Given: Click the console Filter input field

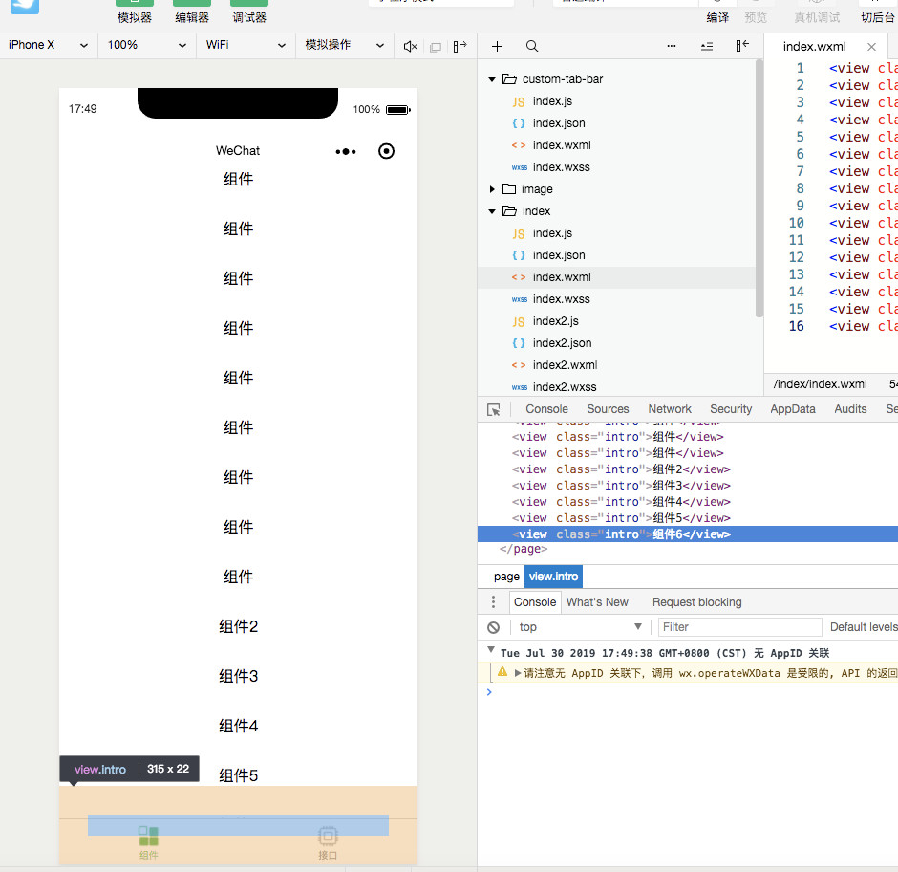Looking at the screenshot, I should coord(739,627).
